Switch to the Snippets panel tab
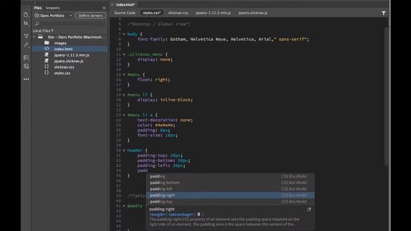 coord(53,8)
